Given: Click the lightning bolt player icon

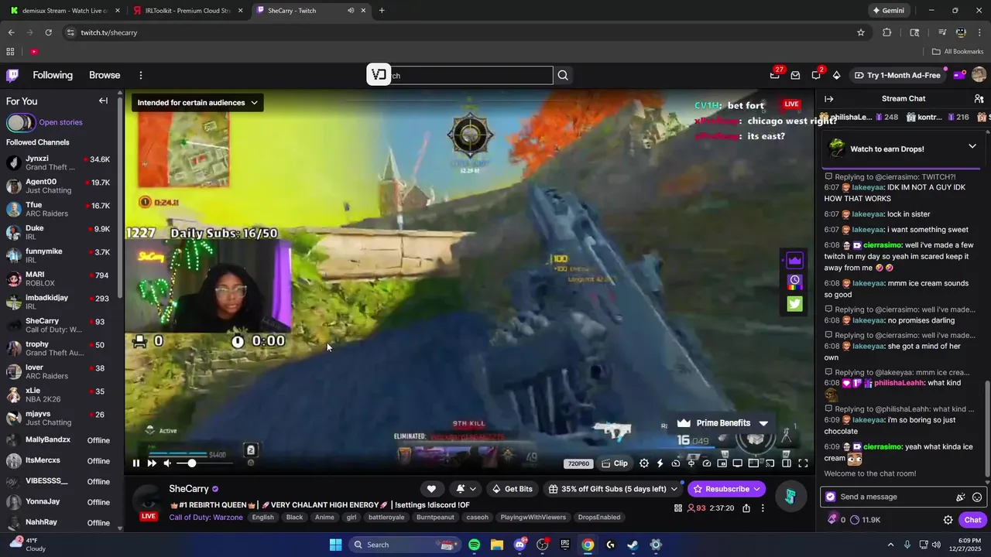Looking at the screenshot, I should (660, 463).
